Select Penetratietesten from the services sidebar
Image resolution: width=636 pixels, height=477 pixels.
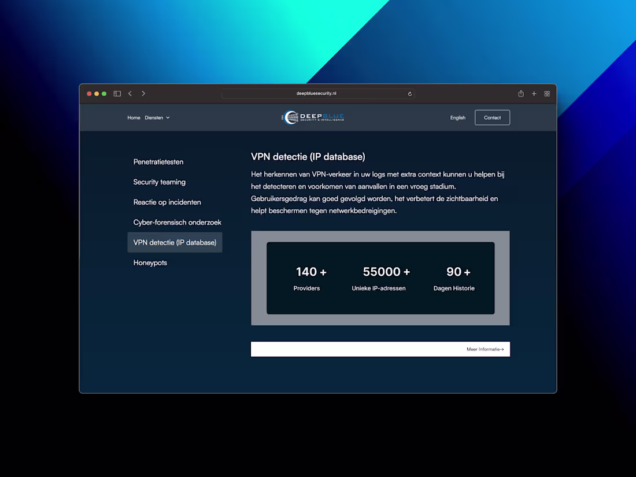coord(158,162)
